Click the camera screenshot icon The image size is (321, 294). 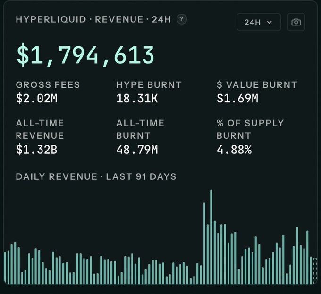coord(296,22)
